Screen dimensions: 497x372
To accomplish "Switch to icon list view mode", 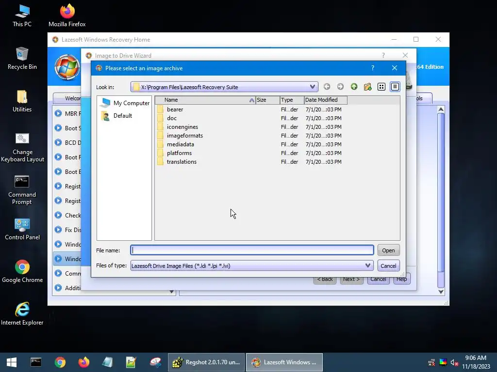I will pos(381,87).
